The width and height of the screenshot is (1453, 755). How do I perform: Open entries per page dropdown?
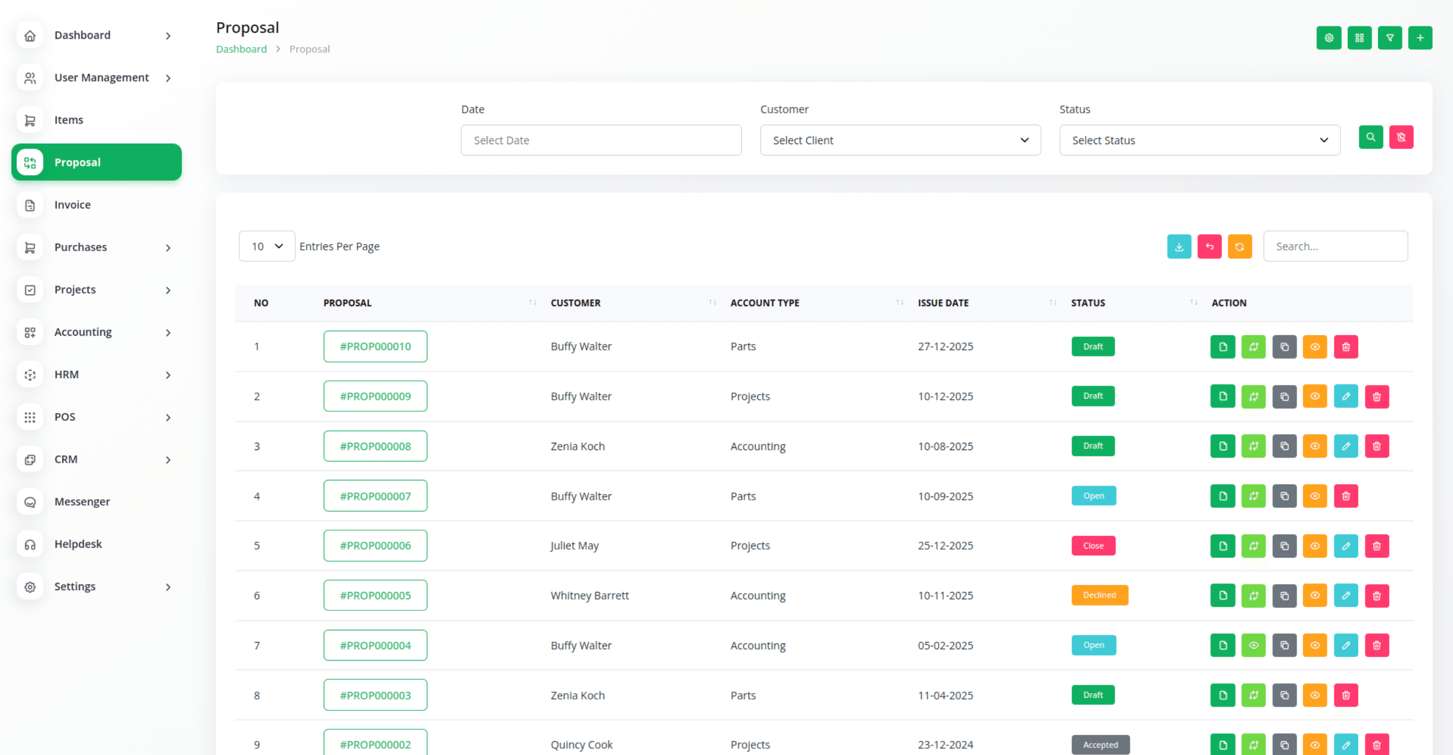tap(267, 247)
